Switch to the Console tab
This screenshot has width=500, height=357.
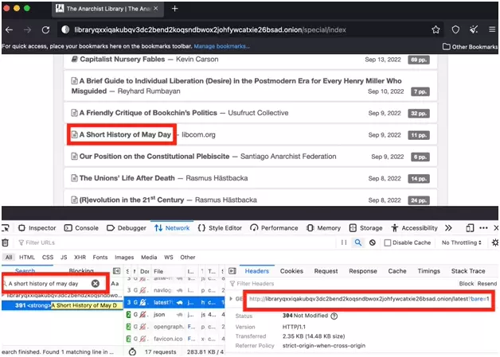tap(83, 227)
